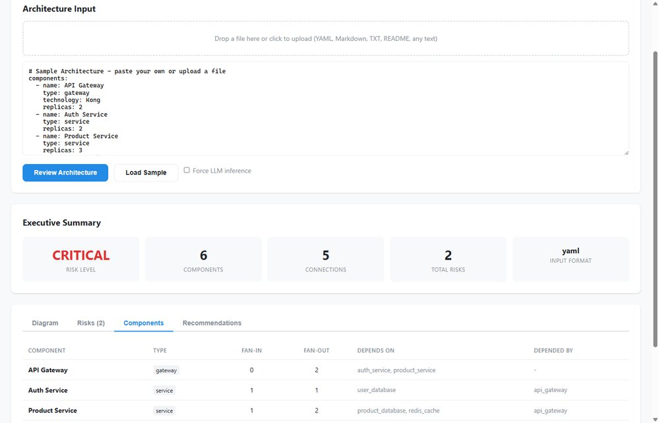The width and height of the screenshot is (659, 423).
Task: Grab the text area resize handle
Action: point(626,153)
